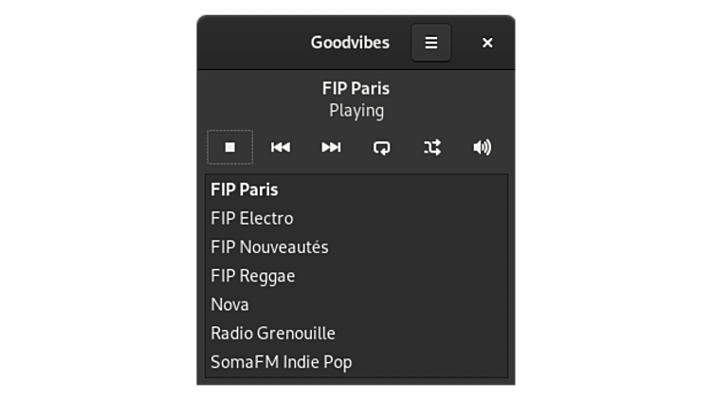Click the Goodvibes window title
This screenshot has width=713, height=401.
pos(350,43)
